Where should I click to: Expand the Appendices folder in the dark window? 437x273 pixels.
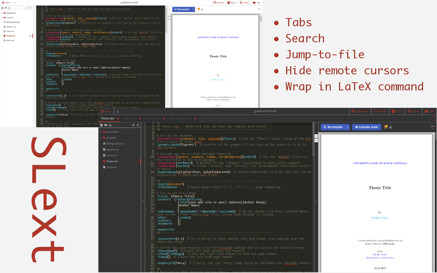tap(100, 132)
